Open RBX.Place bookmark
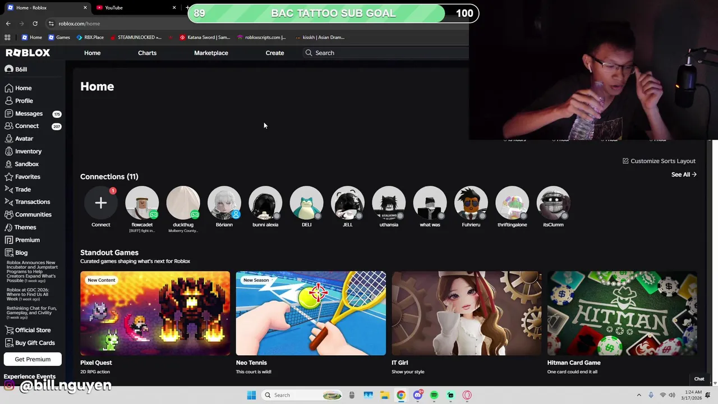 click(90, 38)
